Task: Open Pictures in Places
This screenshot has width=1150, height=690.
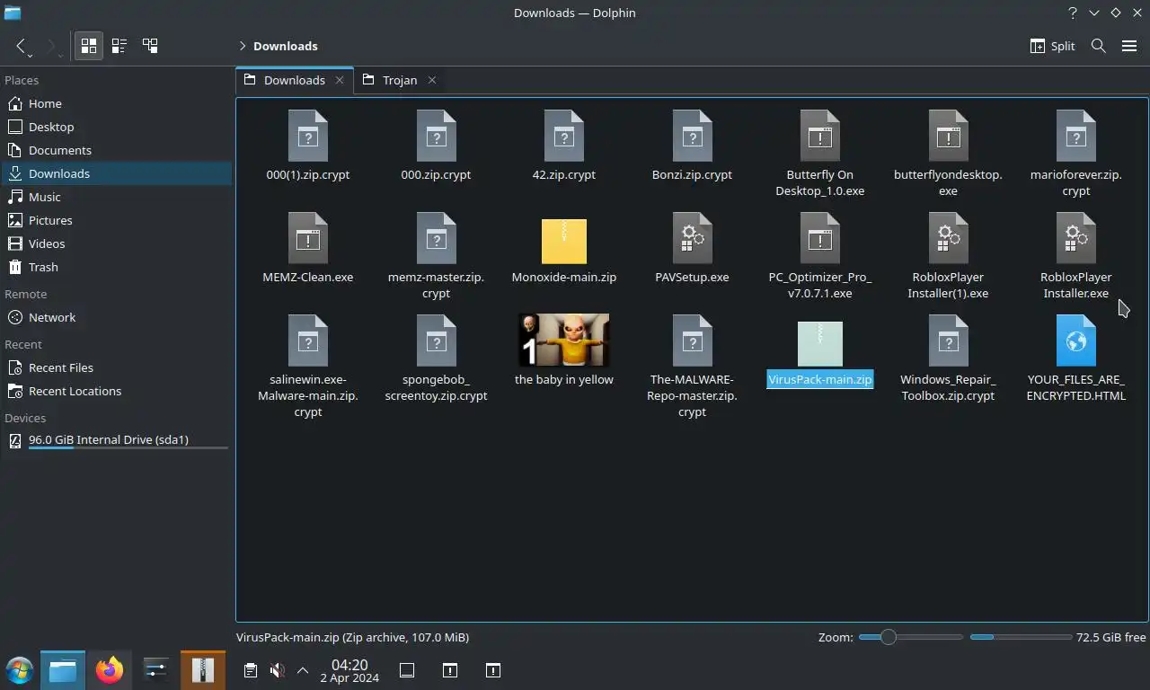Action: [116, 220]
